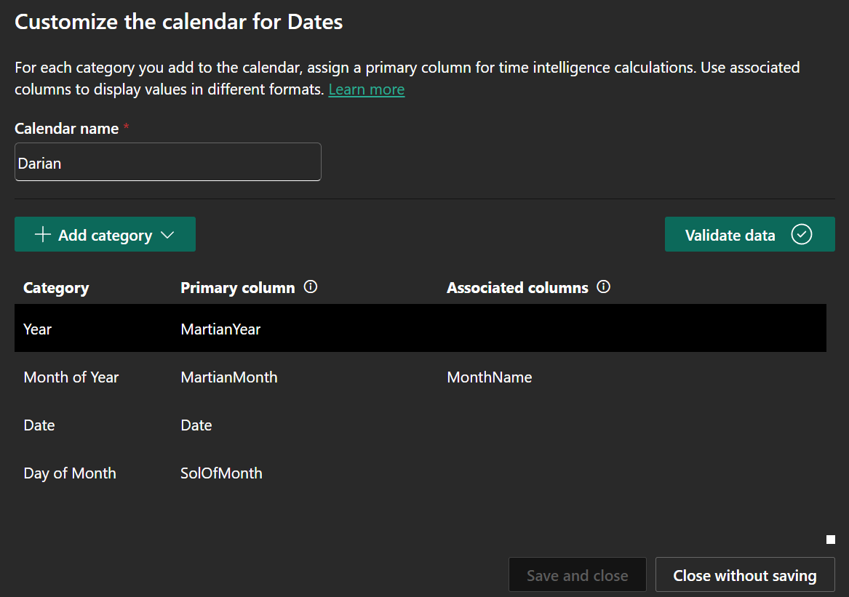Click the small white square resize handle

coord(831,540)
